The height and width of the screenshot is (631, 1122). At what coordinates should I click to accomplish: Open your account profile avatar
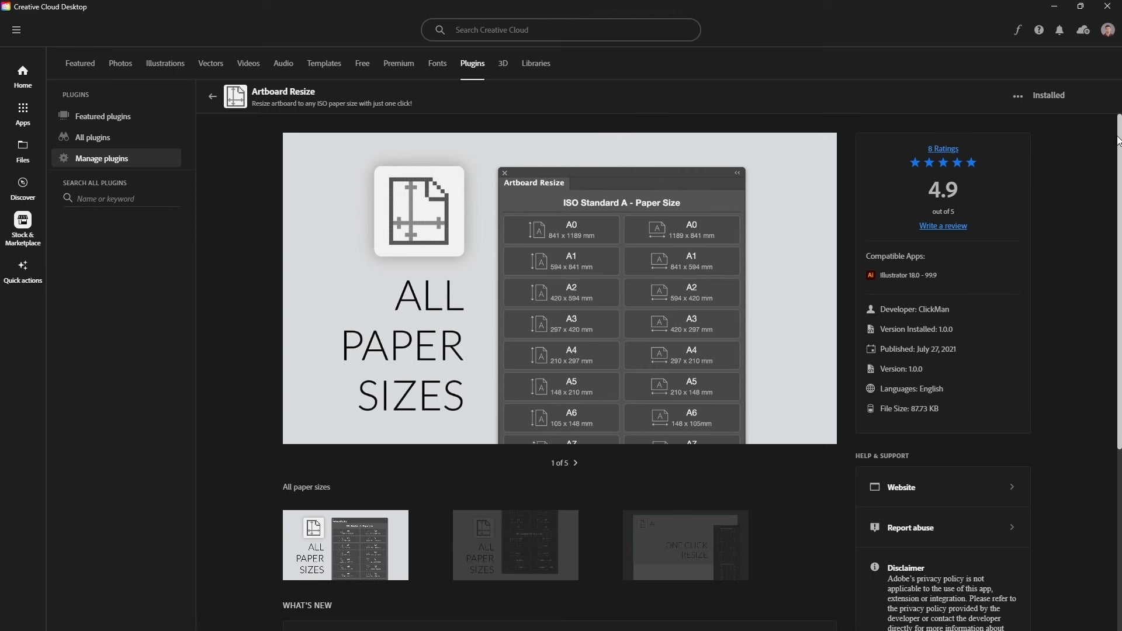click(1107, 30)
